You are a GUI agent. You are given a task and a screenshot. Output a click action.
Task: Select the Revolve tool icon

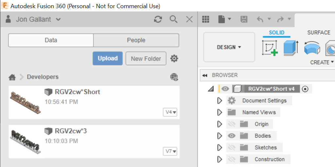tap(312, 48)
